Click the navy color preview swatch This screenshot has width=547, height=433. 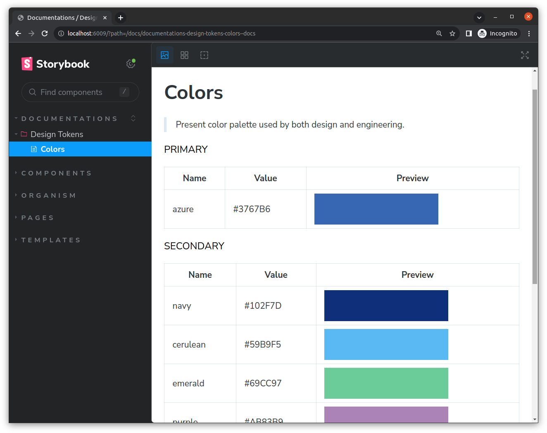(386, 305)
